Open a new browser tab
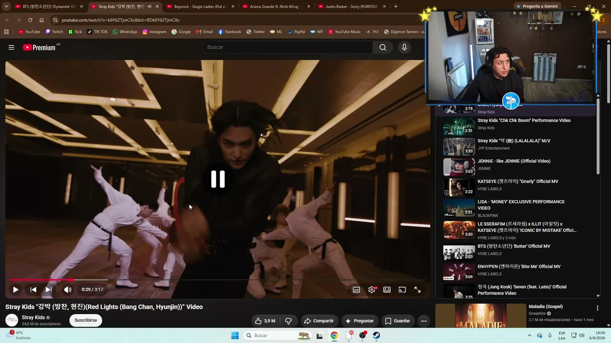Screen dimensions: 611x343 [396, 7]
